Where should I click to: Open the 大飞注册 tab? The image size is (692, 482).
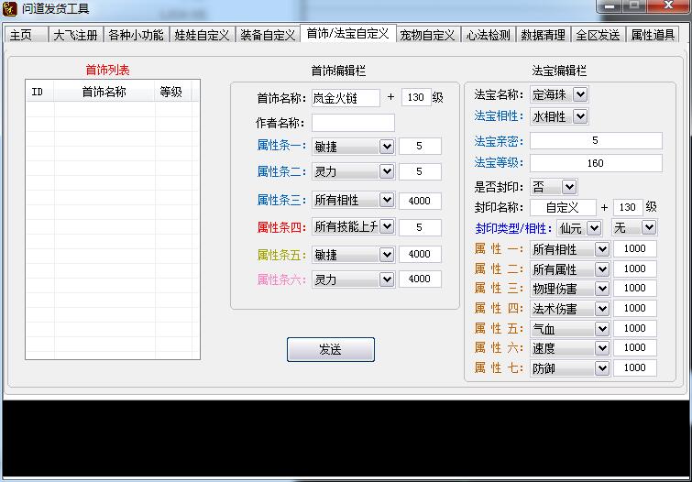[74, 36]
